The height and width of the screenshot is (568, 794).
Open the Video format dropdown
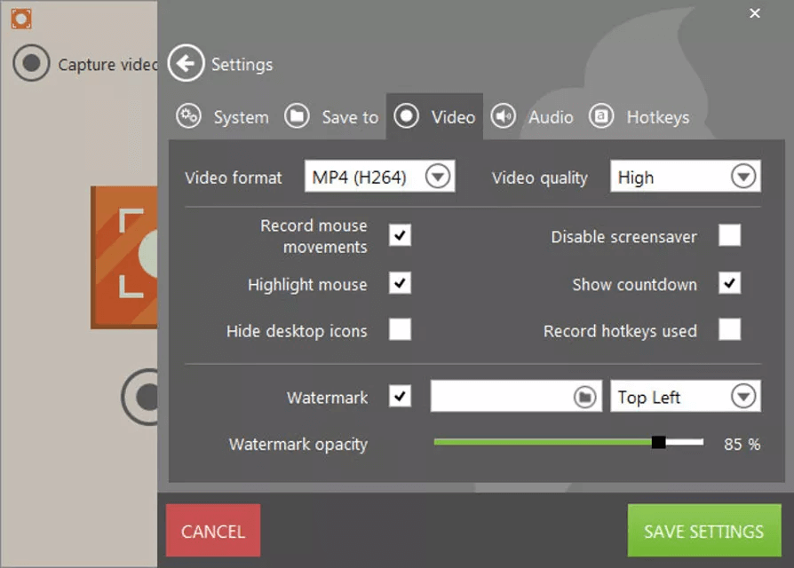[438, 177]
